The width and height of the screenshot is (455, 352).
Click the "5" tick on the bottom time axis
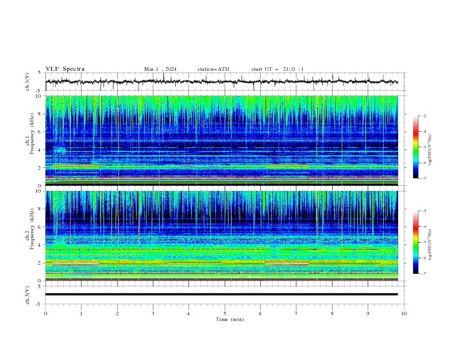pos(225,313)
